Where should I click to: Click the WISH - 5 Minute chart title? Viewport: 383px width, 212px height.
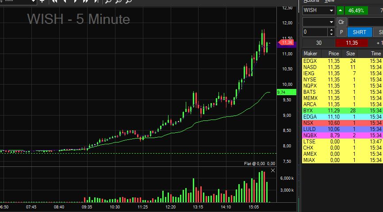pos(78,19)
